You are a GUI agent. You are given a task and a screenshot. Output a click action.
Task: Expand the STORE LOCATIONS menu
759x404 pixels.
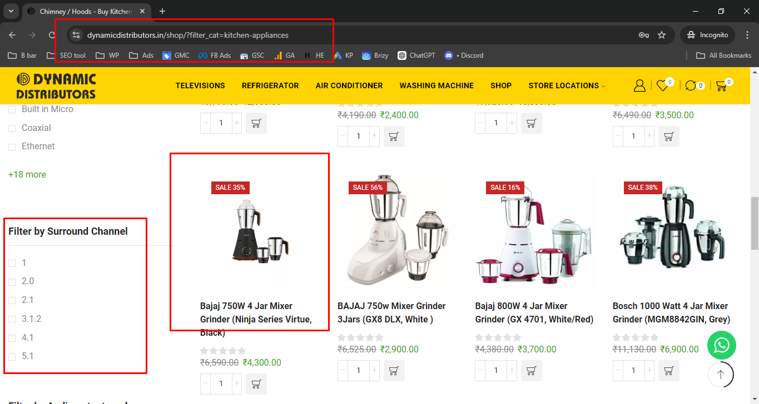[567, 85]
